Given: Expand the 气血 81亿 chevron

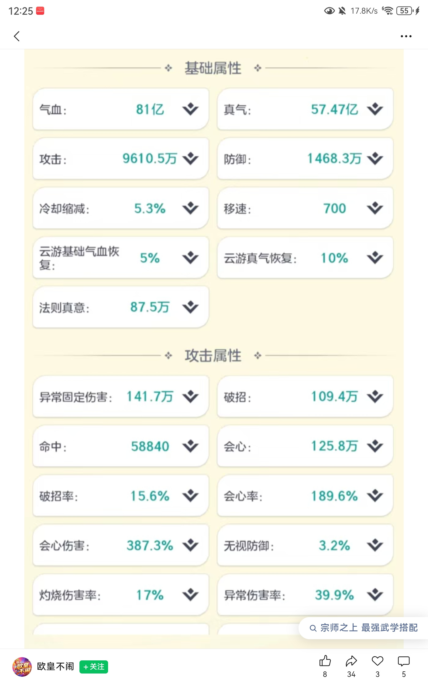Looking at the screenshot, I should pyautogui.click(x=190, y=109).
